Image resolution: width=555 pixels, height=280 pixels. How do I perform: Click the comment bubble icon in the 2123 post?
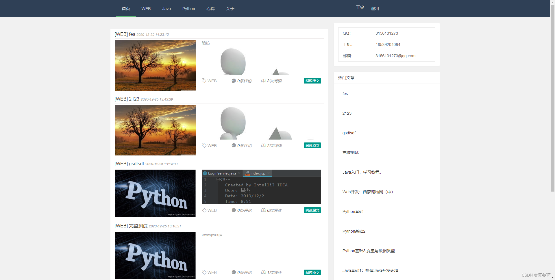click(x=234, y=145)
